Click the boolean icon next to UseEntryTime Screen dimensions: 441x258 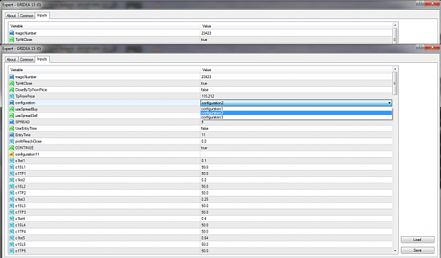(x=11, y=128)
